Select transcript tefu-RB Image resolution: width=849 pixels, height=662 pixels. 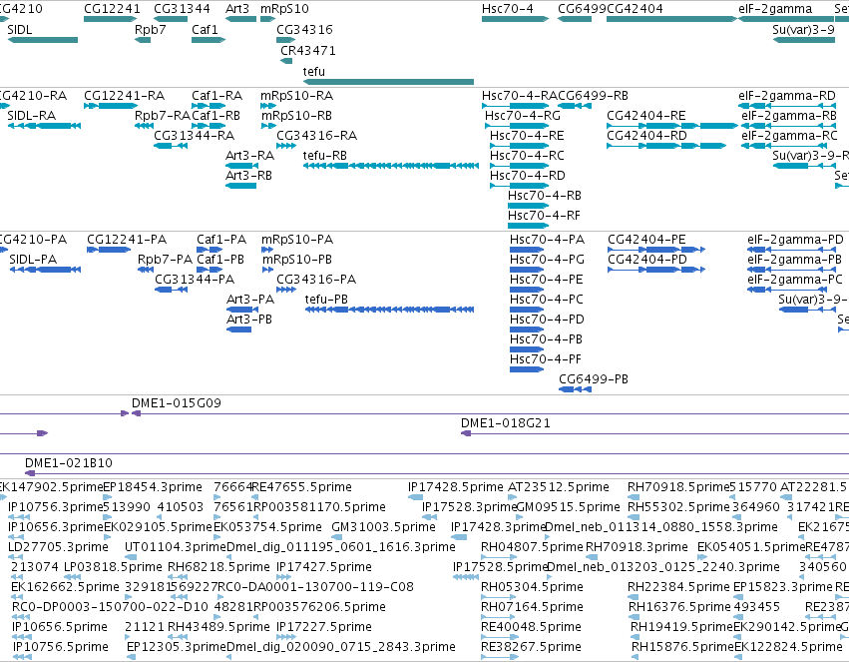[x=390, y=166]
